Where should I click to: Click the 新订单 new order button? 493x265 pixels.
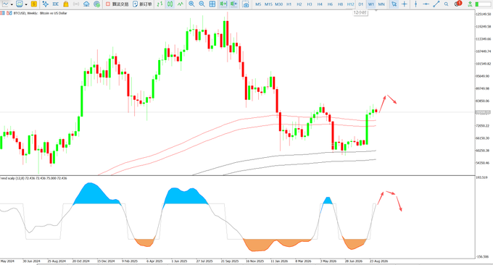pyautogui.click(x=142, y=4)
